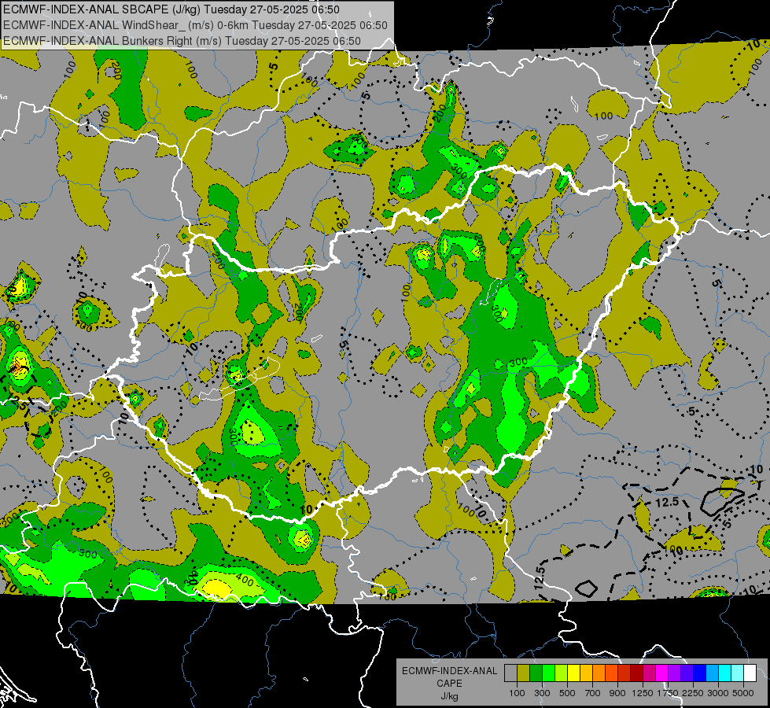The image size is (770, 708).
Task: Click the J/kg unit label in legend
Action: click(449, 696)
